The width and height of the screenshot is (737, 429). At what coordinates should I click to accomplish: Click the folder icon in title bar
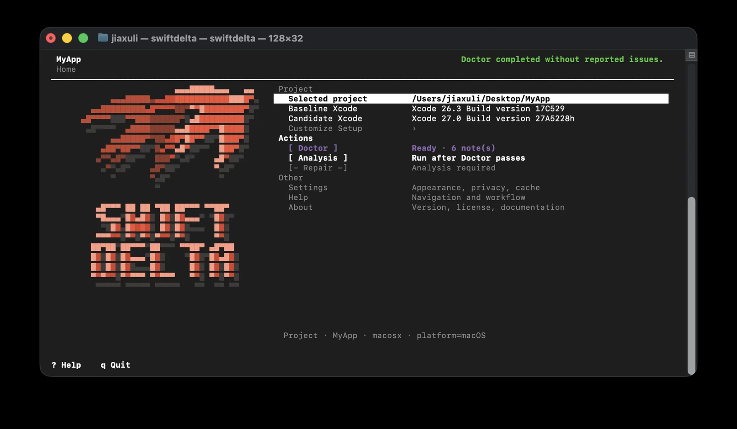click(x=103, y=38)
